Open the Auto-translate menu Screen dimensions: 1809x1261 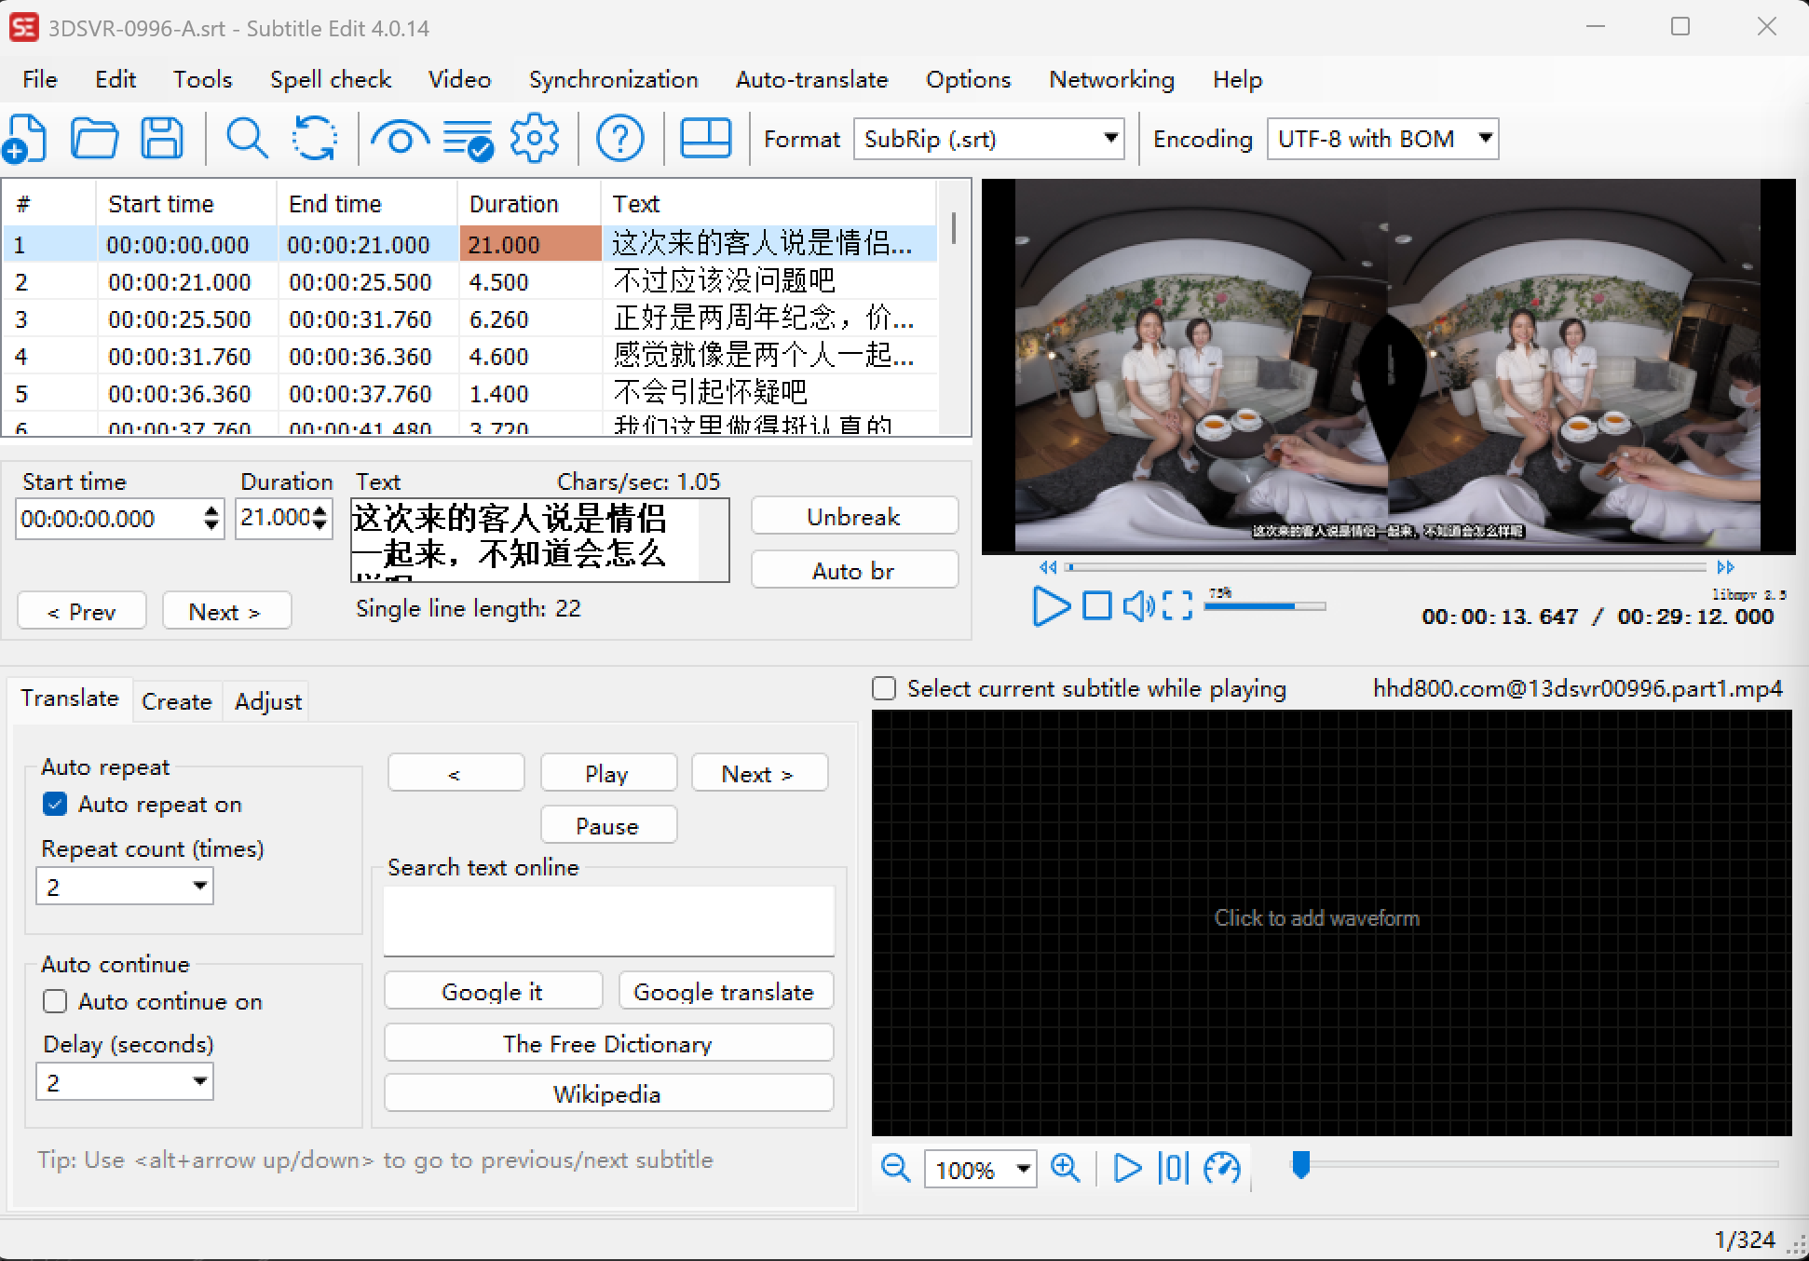point(812,80)
